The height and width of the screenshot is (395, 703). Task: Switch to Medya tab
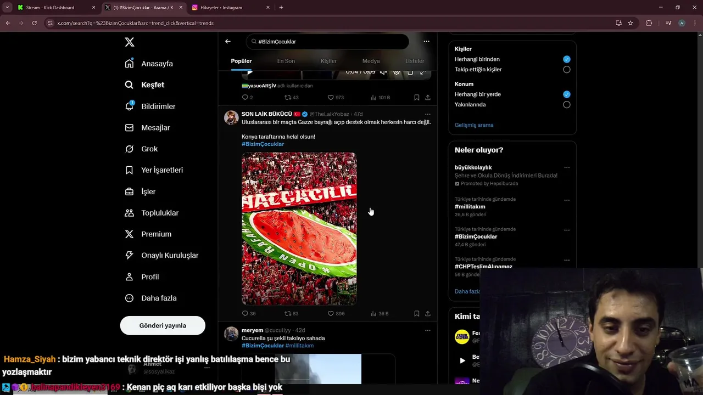point(371,61)
